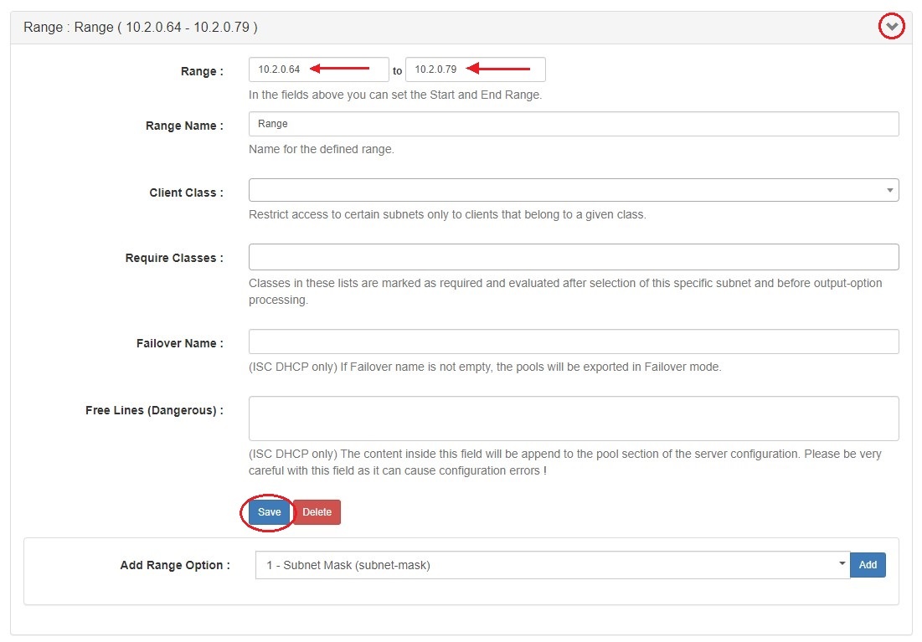Open the Client Class dropdown
The height and width of the screenshot is (642, 922).
click(x=573, y=190)
